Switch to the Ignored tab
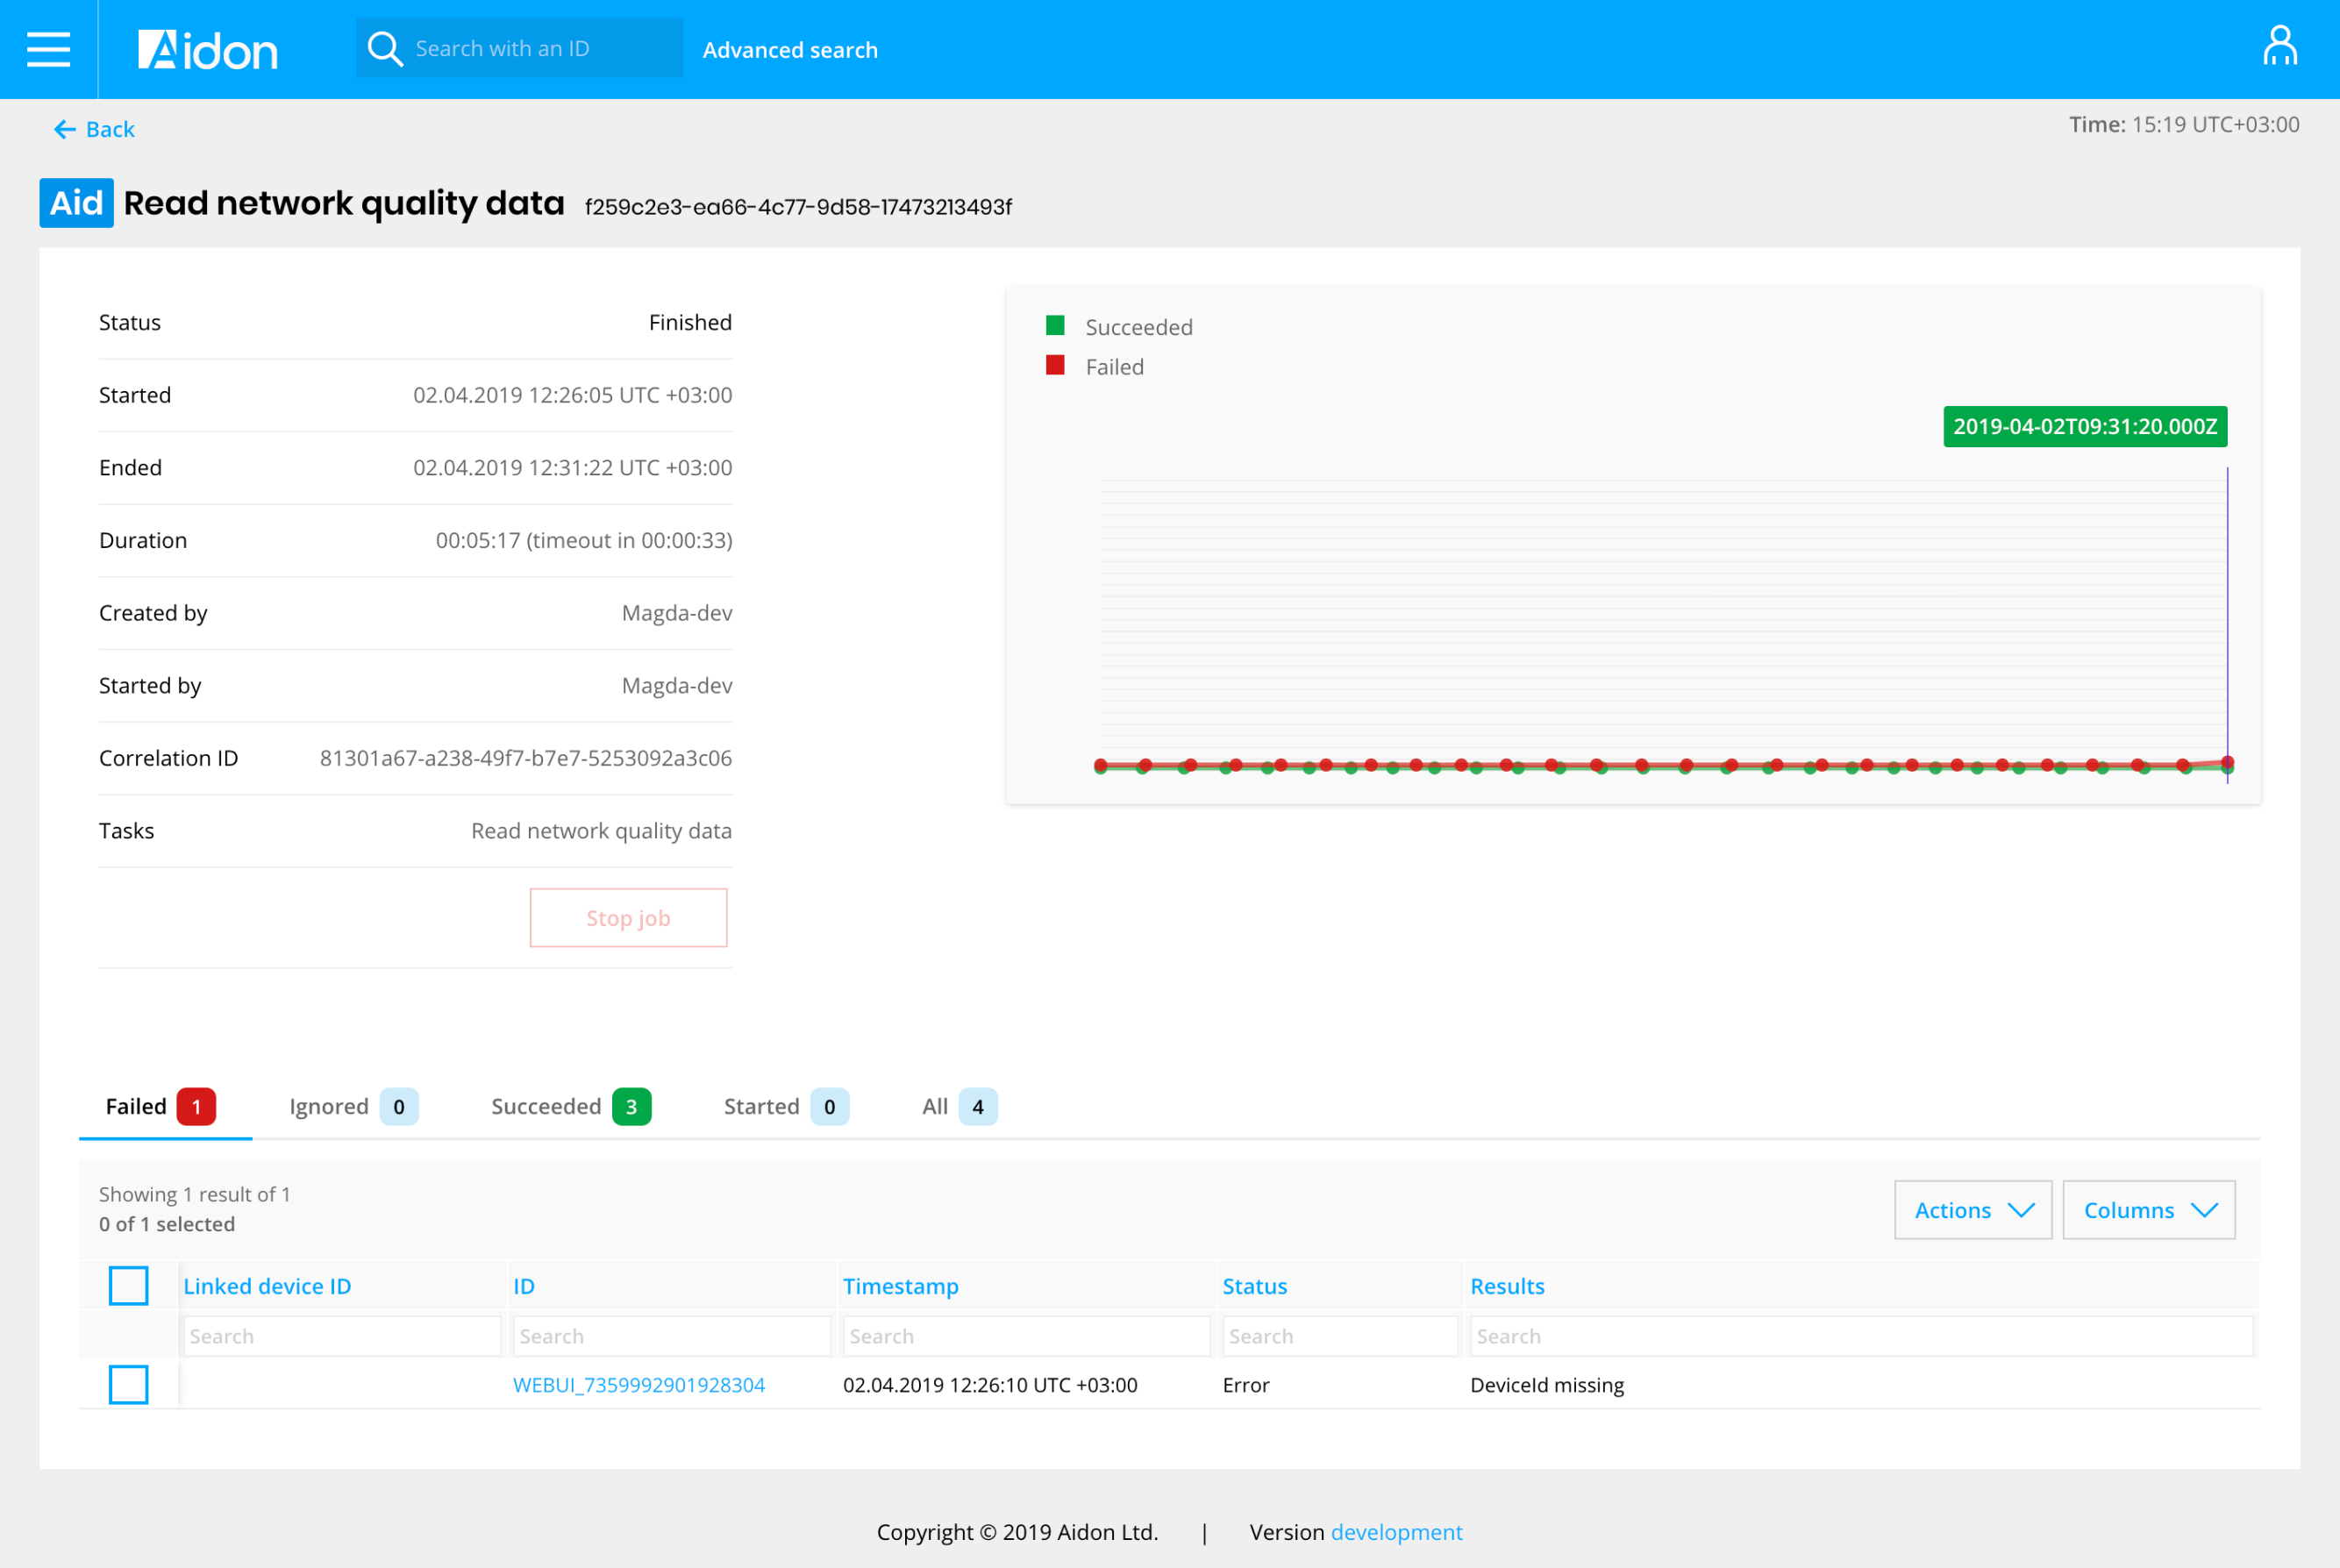 click(x=352, y=1106)
